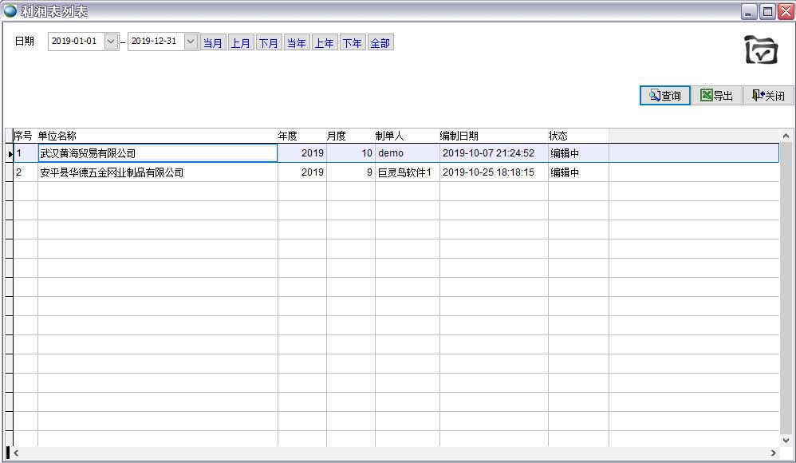The width and height of the screenshot is (796, 463).
Task: Export list with 导出 button
Action: pyautogui.click(x=716, y=96)
